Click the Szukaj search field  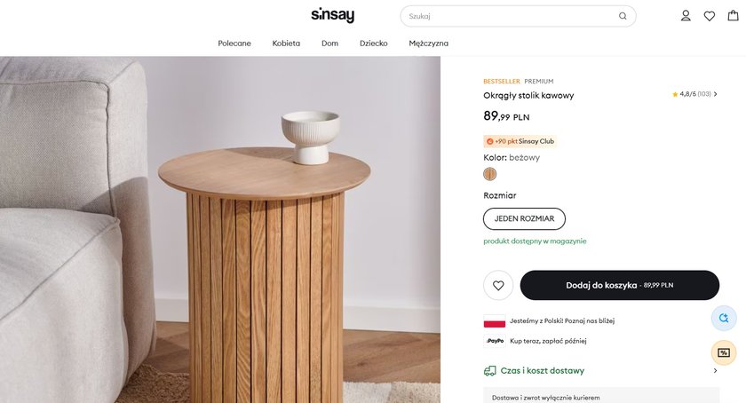[x=511, y=16]
